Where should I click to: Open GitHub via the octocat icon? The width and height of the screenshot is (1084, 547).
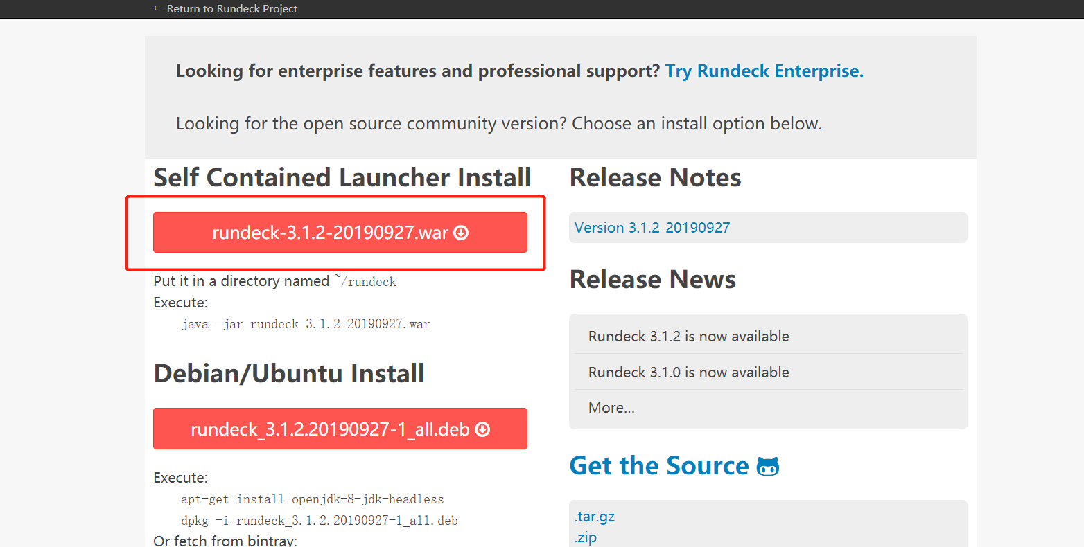tap(768, 466)
